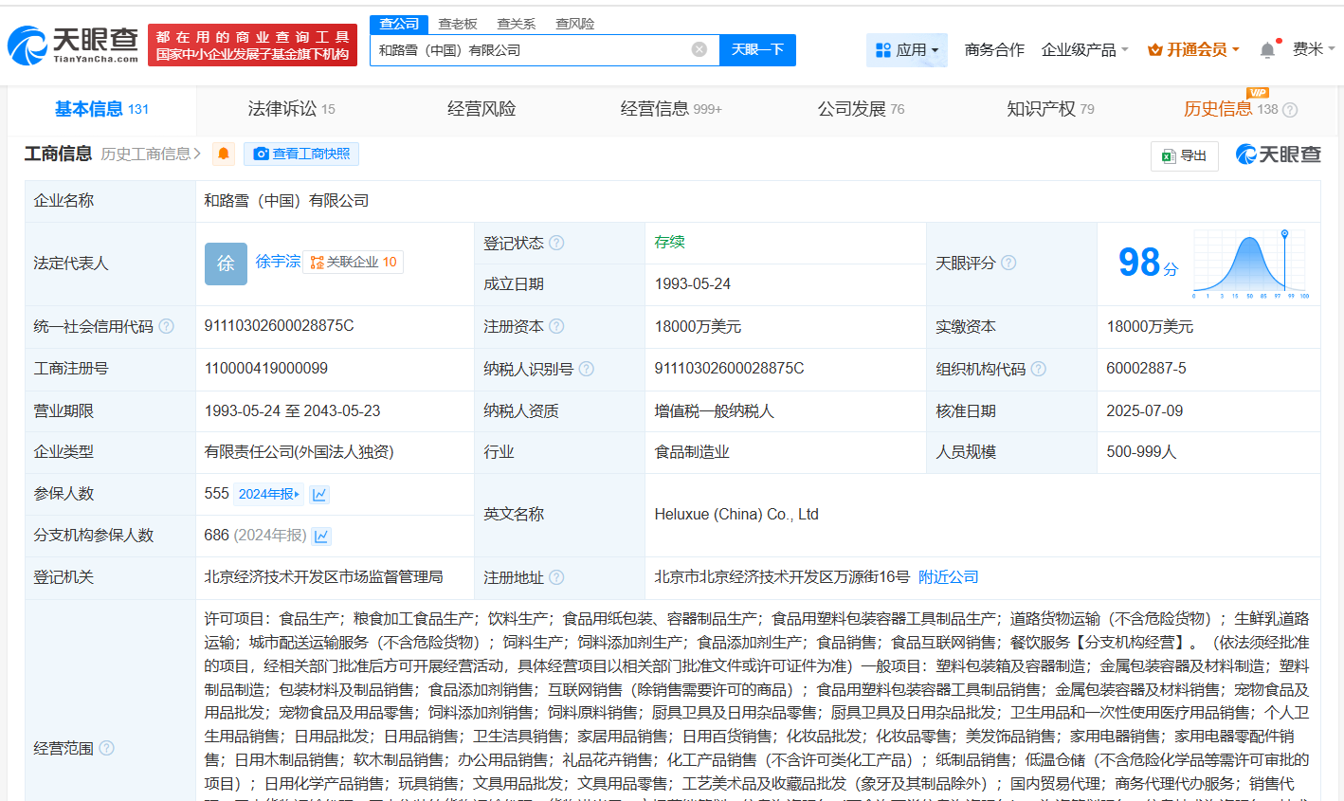Click the help icon next to 登记状态
Image resolution: width=1344 pixels, height=801 pixels.
[x=556, y=243]
